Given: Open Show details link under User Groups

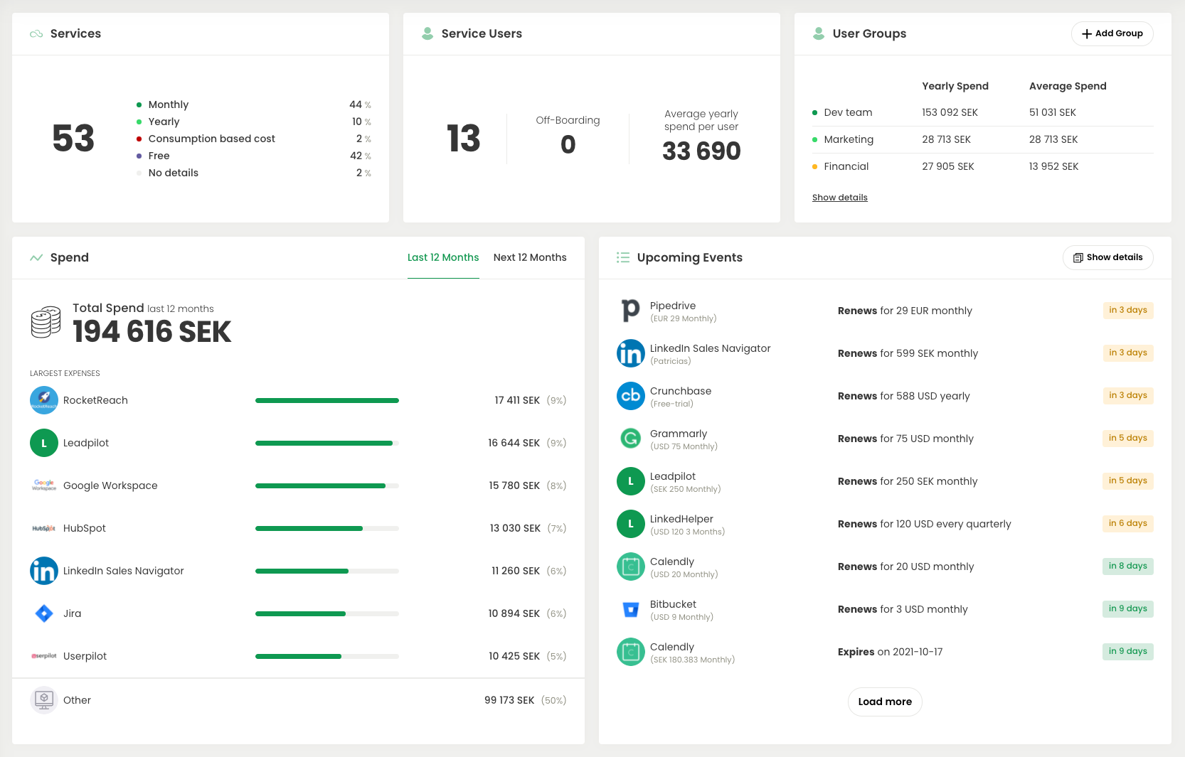Looking at the screenshot, I should tap(840, 198).
